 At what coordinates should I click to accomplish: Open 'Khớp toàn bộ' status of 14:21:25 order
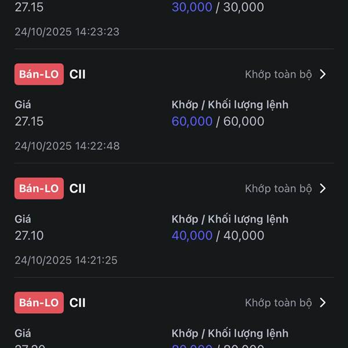pyautogui.click(x=278, y=188)
